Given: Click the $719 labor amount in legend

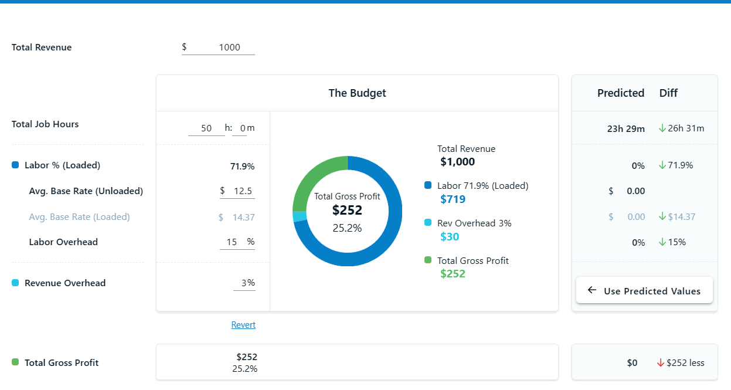Looking at the screenshot, I should pyautogui.click(x=453, y=199).
